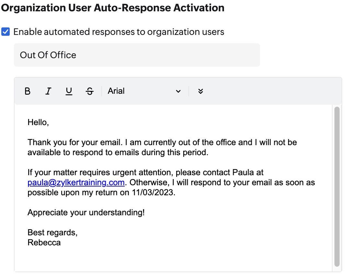Viewport: 349px width, 278px height.
Task: Click the Out Of Office subject field
Action: pos(137,55)
